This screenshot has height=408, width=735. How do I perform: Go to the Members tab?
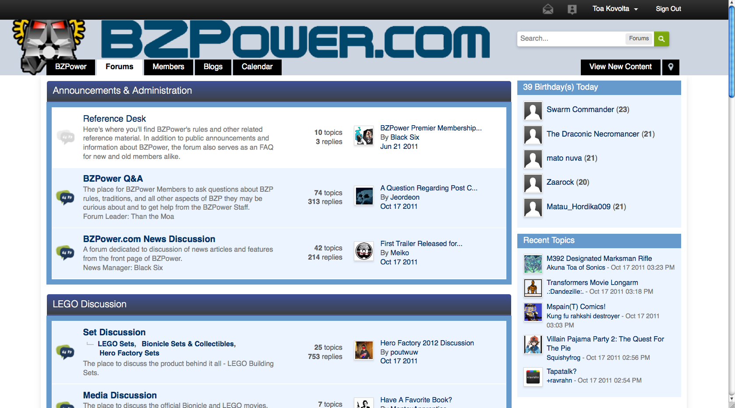click(x=168, y=67)
